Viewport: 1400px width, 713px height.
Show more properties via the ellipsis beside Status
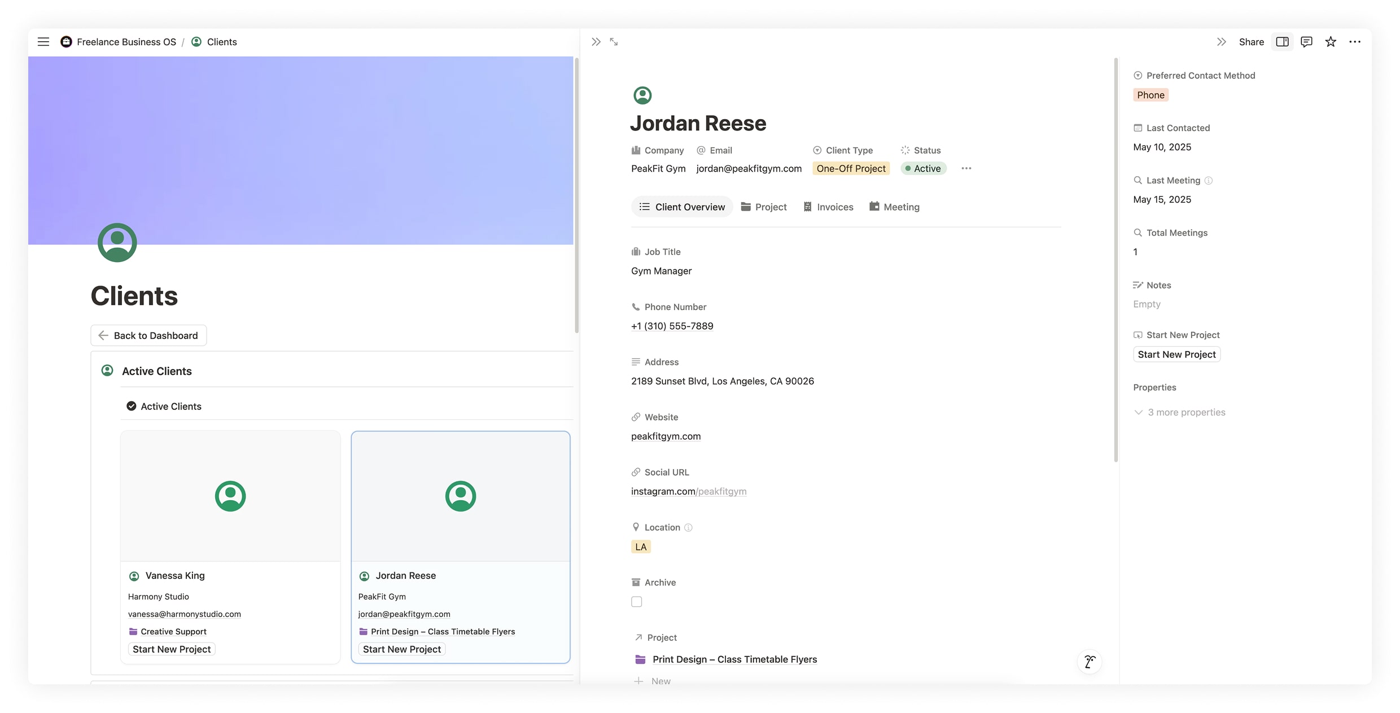point(966,168)
